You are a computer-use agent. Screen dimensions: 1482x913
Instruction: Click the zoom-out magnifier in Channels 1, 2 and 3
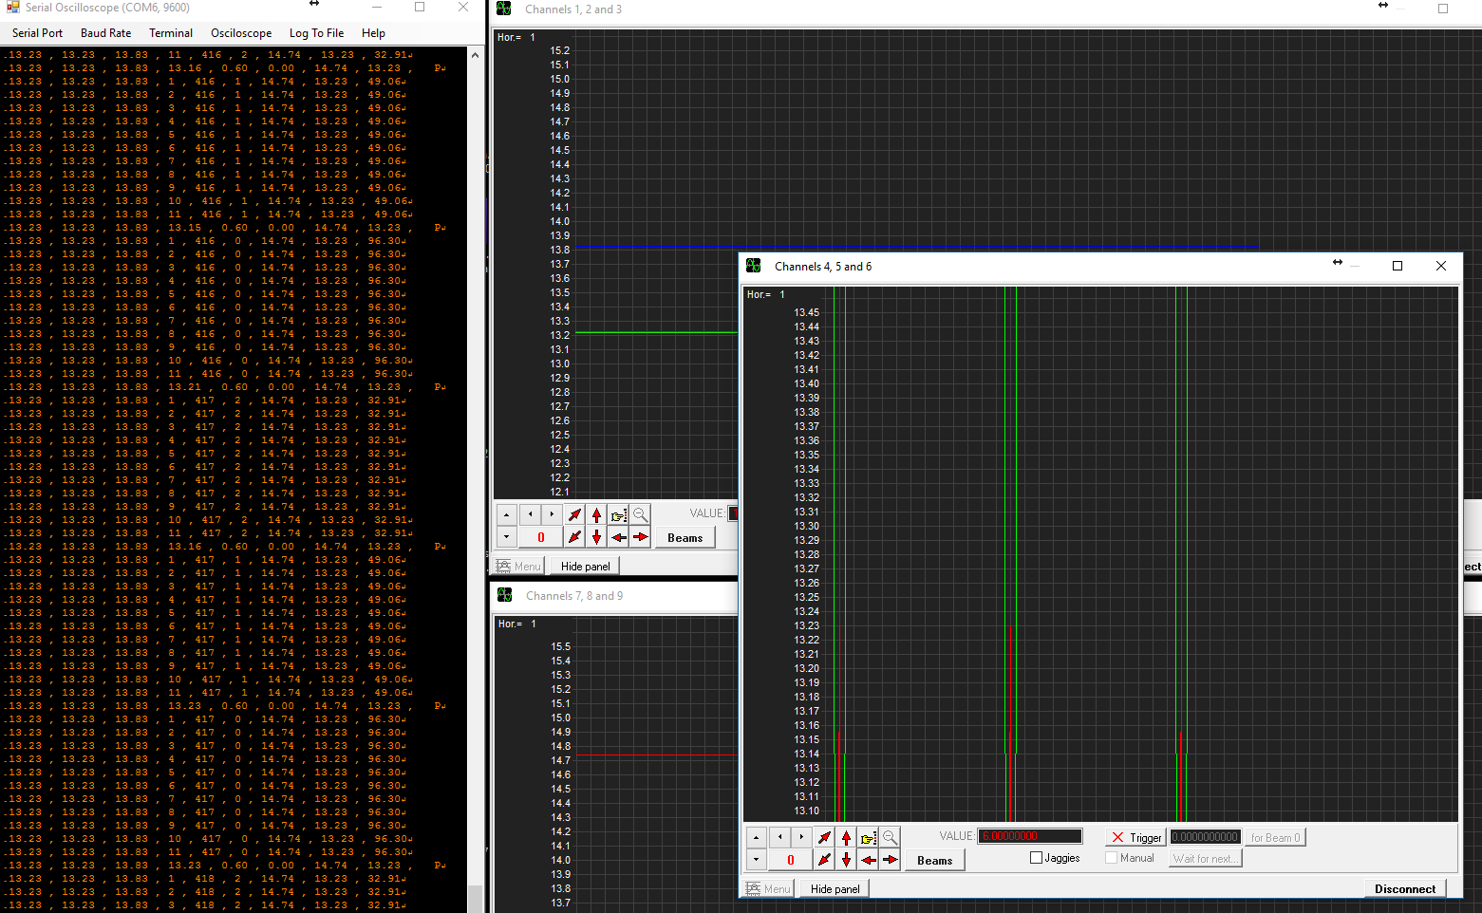[x=641, y=514]
